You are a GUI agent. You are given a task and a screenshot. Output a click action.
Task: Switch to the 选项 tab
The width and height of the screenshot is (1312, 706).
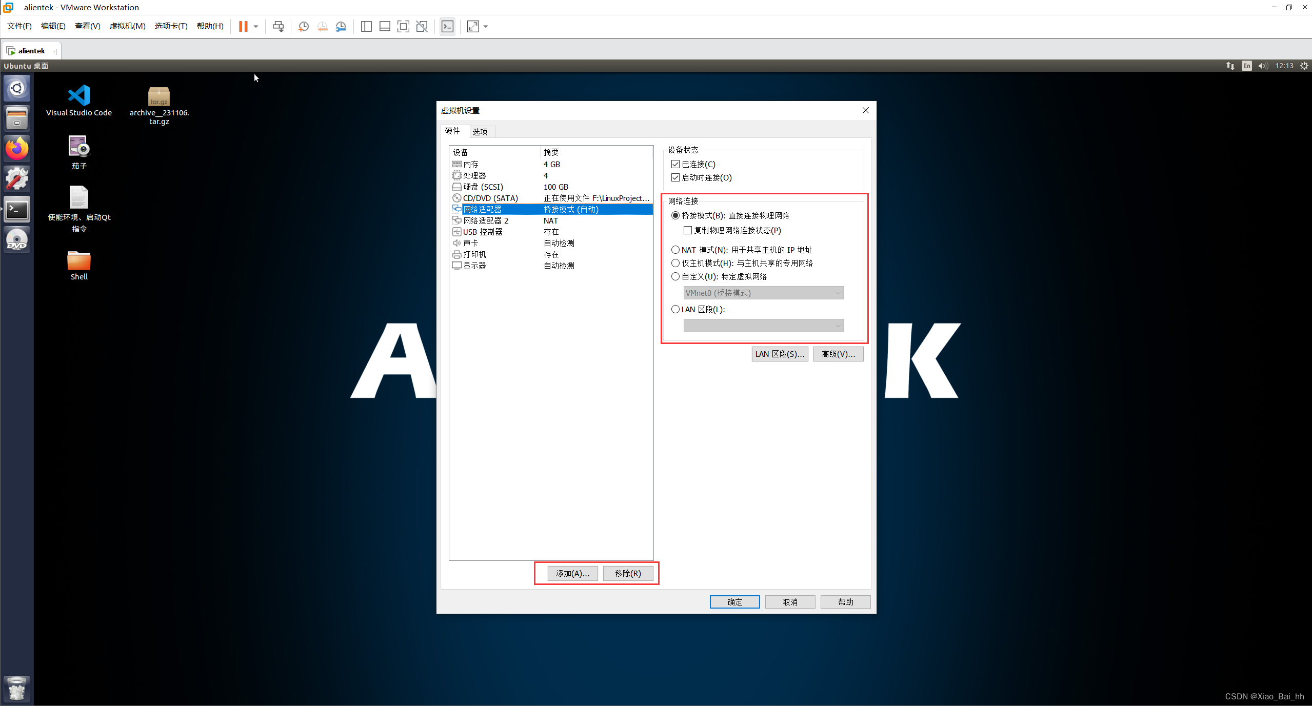(480, 132)
